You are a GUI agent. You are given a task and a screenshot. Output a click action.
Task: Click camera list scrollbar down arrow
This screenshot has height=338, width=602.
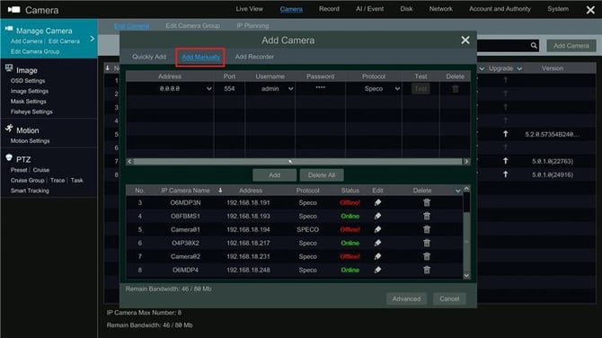pyautogui.click(x=466, y=275)
